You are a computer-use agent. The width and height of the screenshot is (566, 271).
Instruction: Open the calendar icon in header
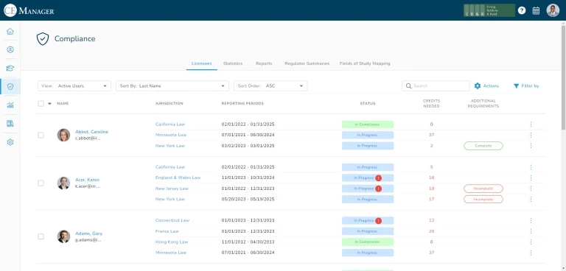[536, 10]
